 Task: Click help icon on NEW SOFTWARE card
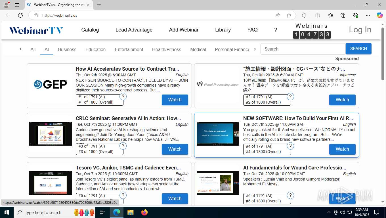click(x=290, y=146)
